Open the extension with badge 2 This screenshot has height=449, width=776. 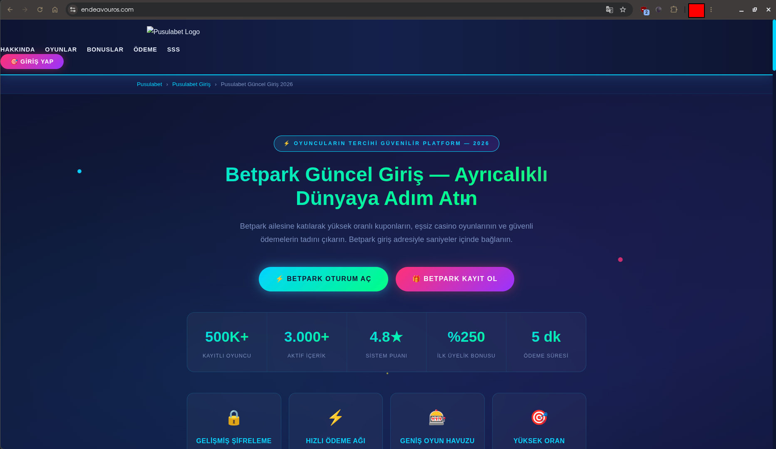pos(645,10)
